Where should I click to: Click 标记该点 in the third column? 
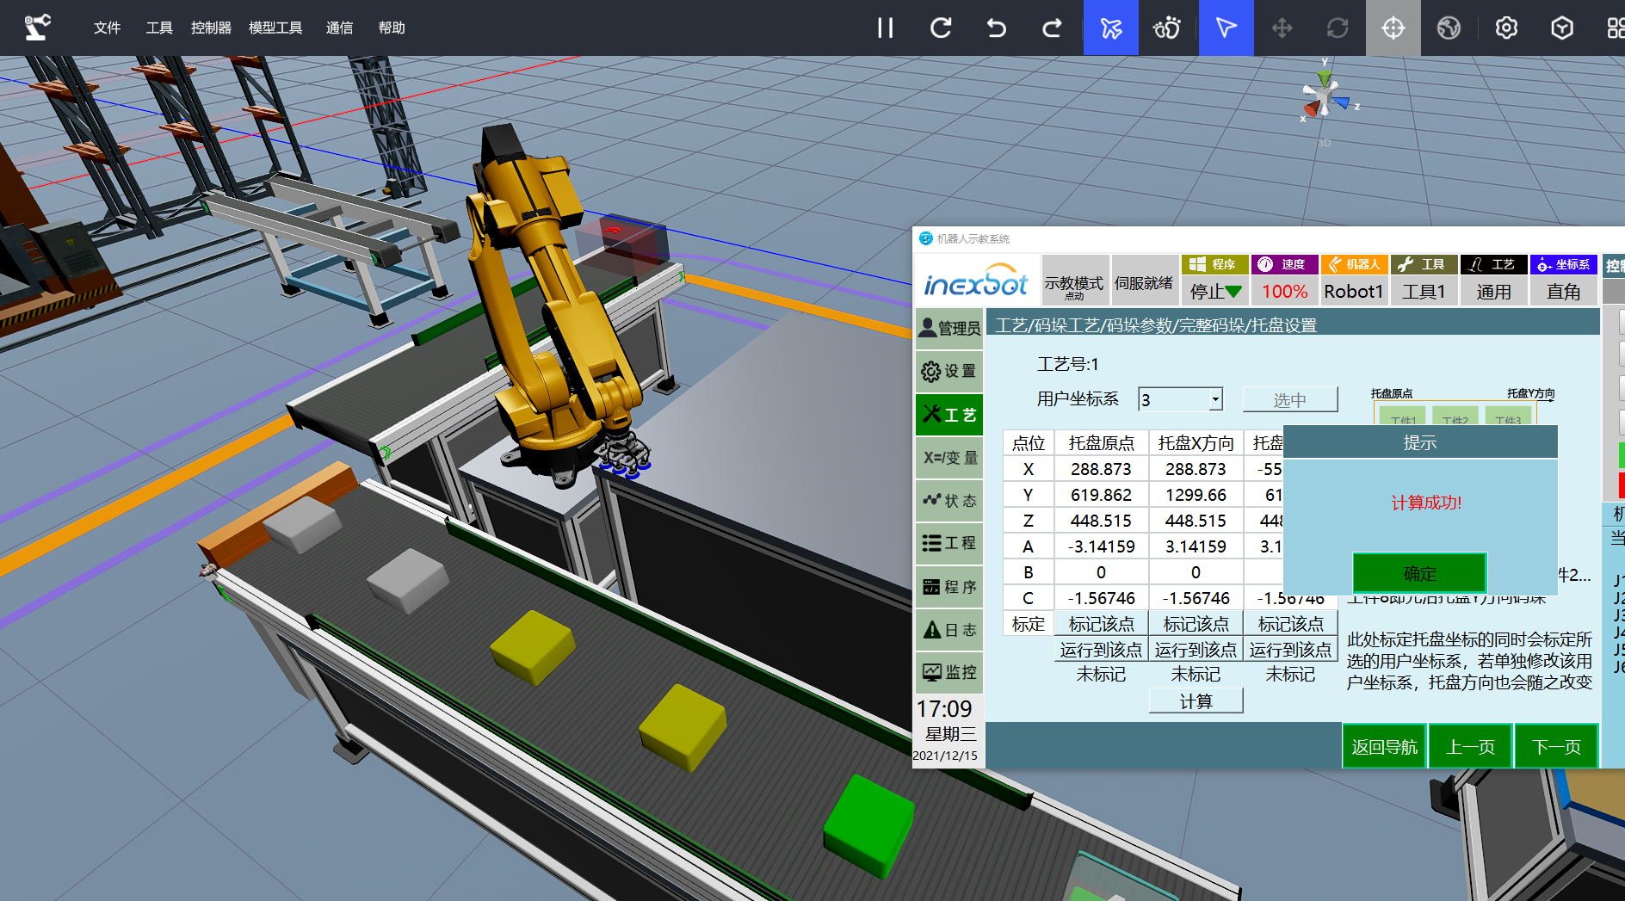(x=1291, y=624)
